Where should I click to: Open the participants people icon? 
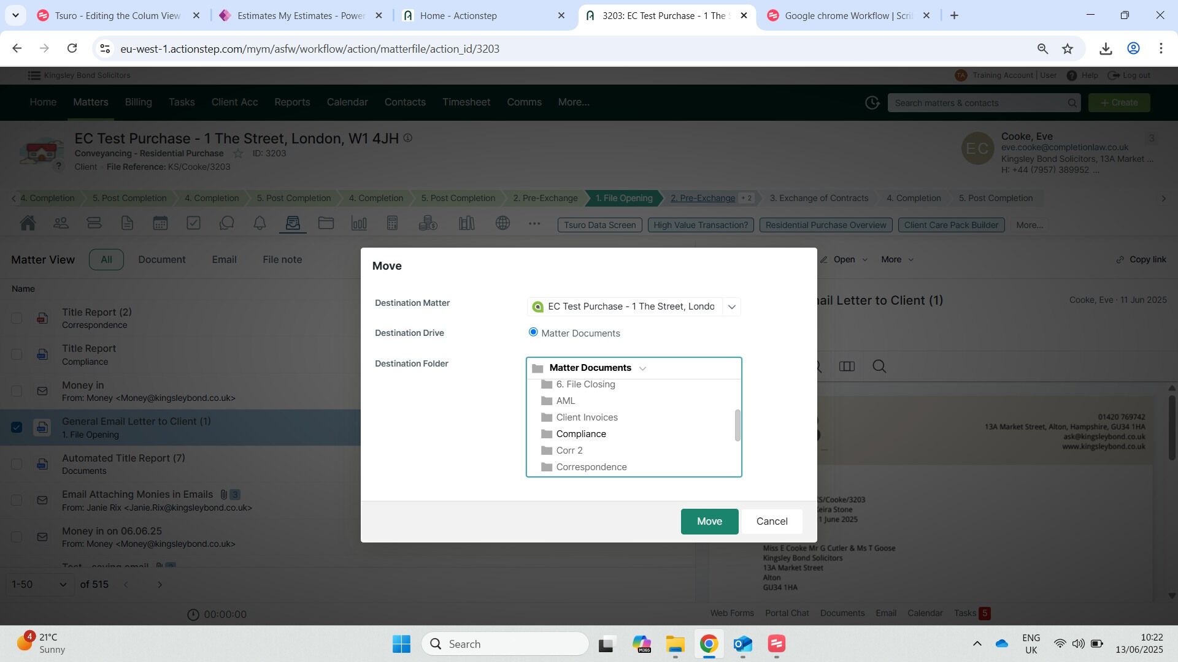[x=61, y=223]
